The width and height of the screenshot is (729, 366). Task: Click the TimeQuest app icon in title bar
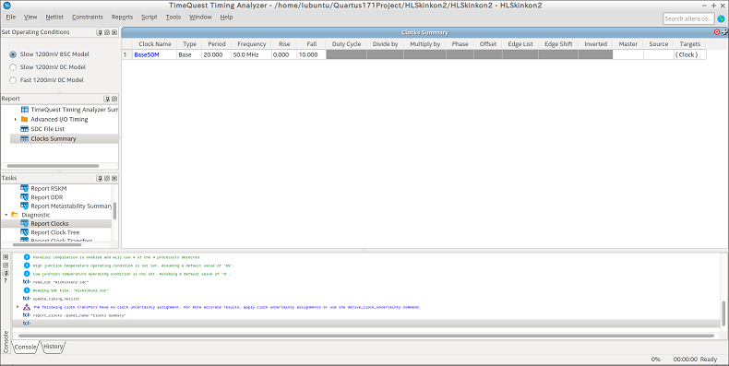click(x=6, y=6)
